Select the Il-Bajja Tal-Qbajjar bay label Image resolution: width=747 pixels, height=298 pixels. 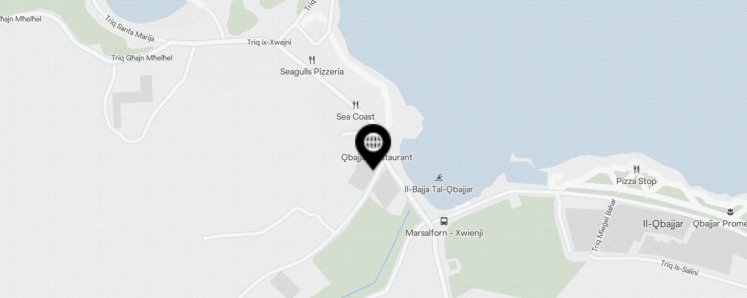(x=439, y=189)
